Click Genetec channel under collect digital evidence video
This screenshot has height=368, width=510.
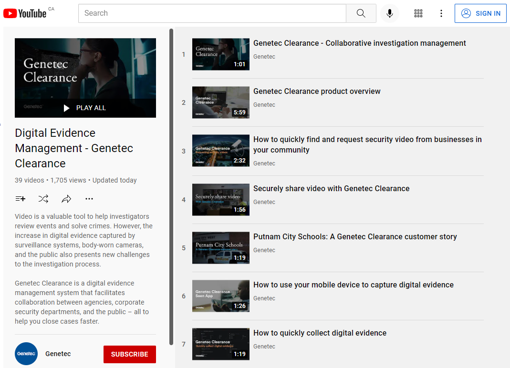[264, 346]
